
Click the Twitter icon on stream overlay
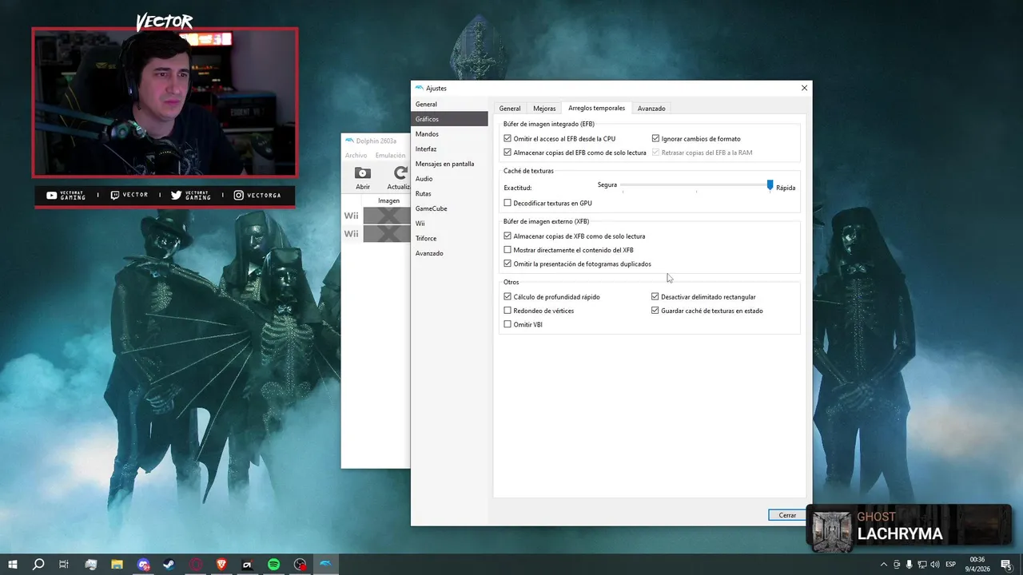pos(177,195)
